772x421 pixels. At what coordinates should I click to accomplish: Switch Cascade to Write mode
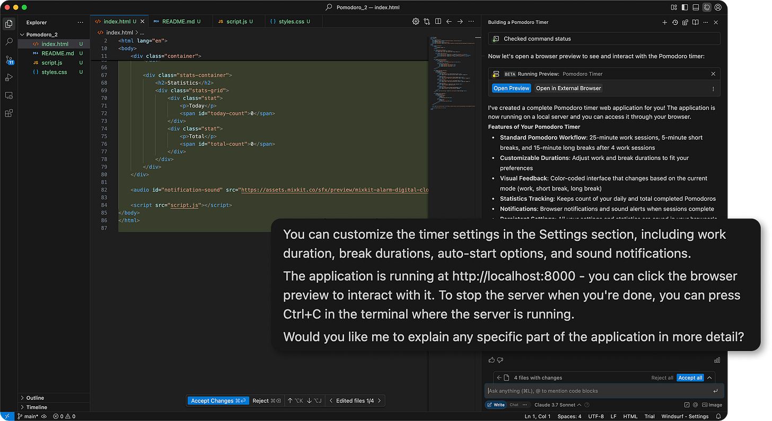tap(496, 405)
